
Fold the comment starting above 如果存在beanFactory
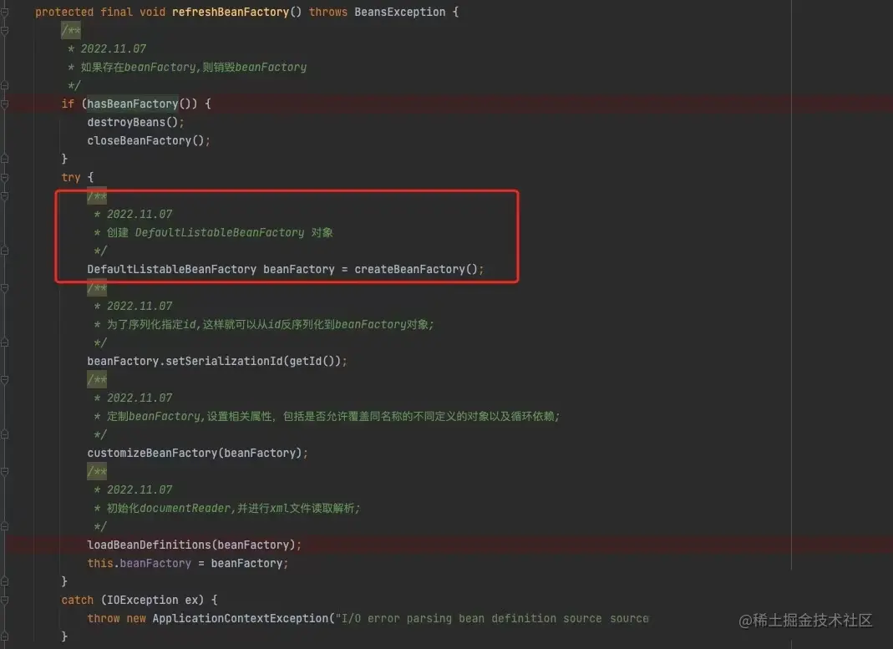coord(4,29)
